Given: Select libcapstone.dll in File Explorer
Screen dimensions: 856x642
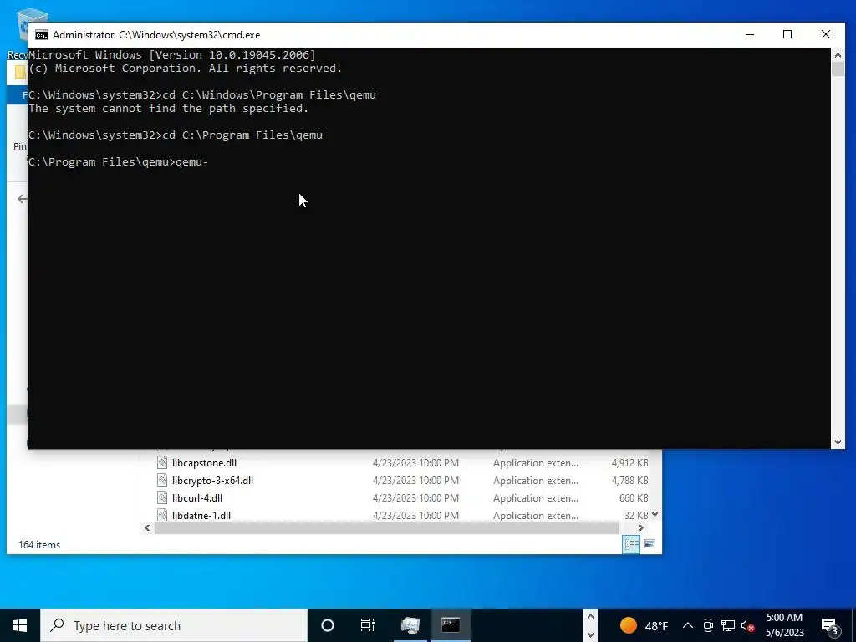Looking at the screenshot, I should point(204,463).
